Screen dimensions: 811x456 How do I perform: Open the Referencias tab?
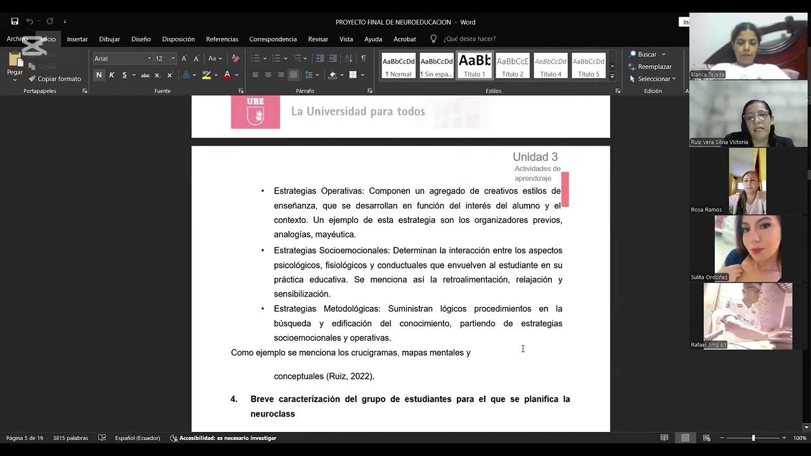[222, 39]
